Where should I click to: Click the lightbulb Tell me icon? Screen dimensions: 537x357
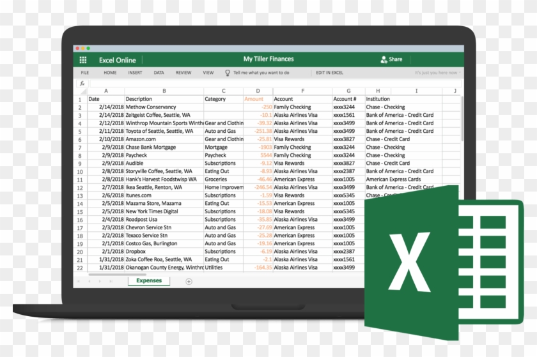pos(228,73)
